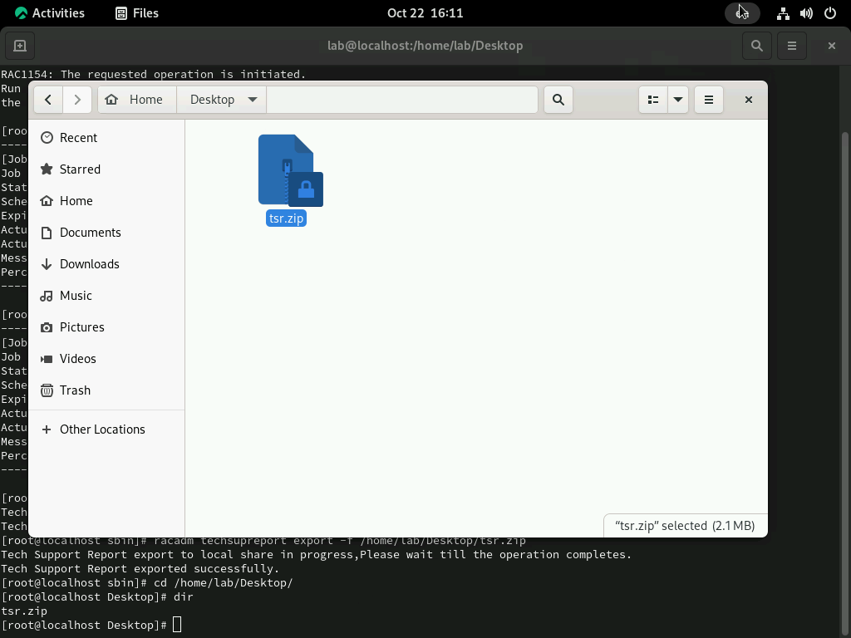Screen dimensions: 851x638
Task: Click the volume icon in system tray
Action: (x=806, y=13)
